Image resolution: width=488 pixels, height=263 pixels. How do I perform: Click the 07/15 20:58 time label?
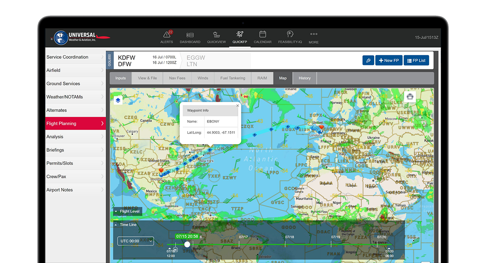(187, 237)
